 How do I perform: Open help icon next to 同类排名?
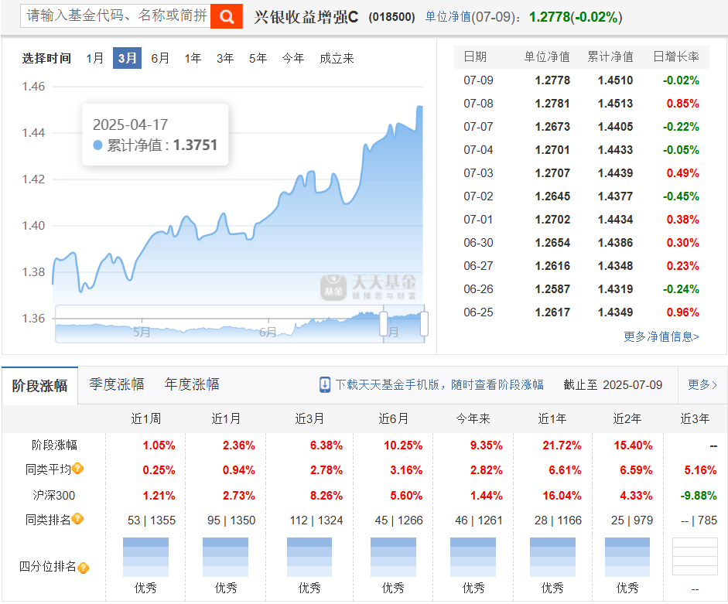click(78, 519)
